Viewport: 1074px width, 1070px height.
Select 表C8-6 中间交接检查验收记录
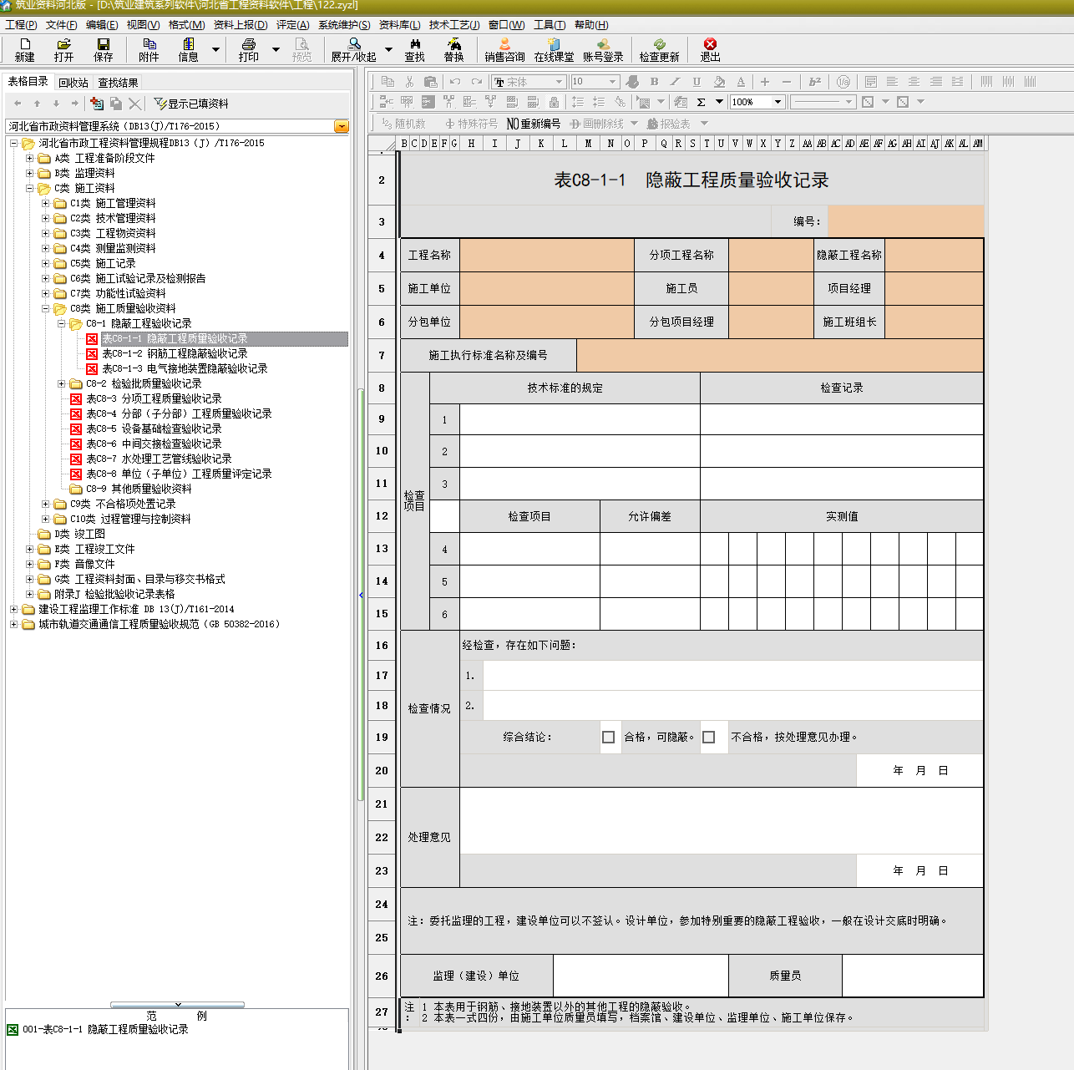154,444
